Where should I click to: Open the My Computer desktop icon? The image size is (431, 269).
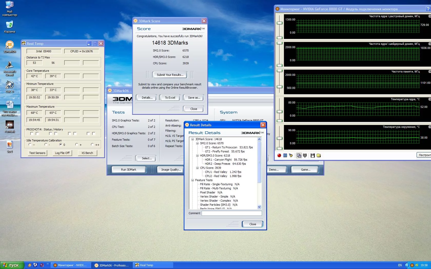pyautogui.click(x=9, y=8)
